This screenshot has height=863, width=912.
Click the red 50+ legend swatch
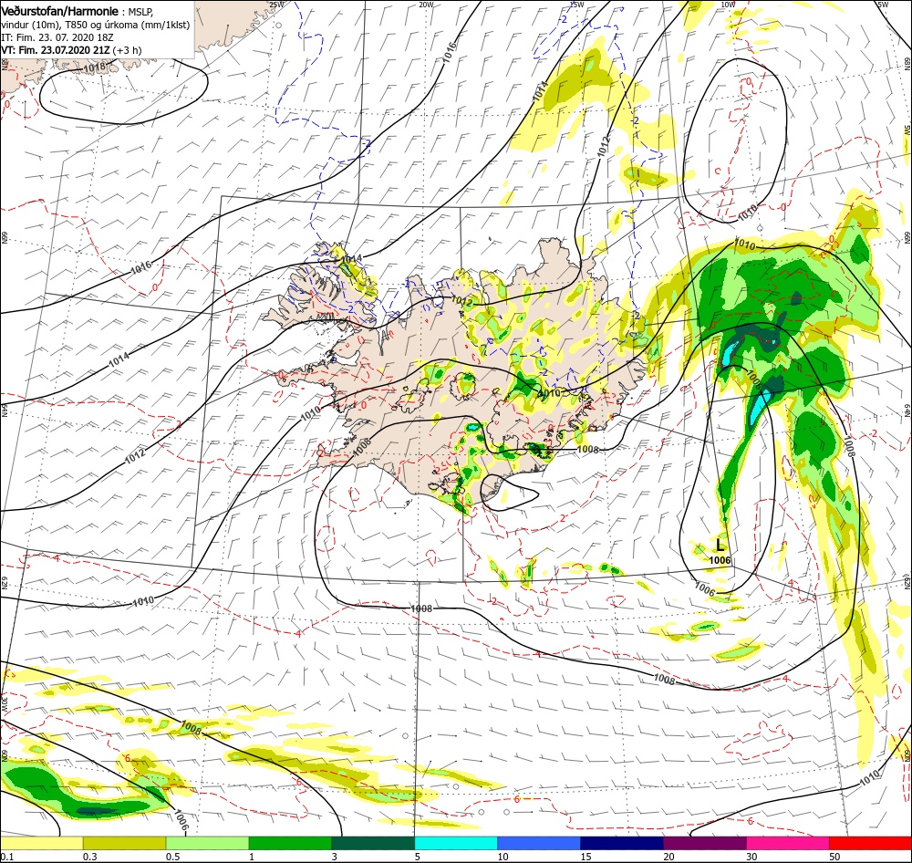point(870,843)
